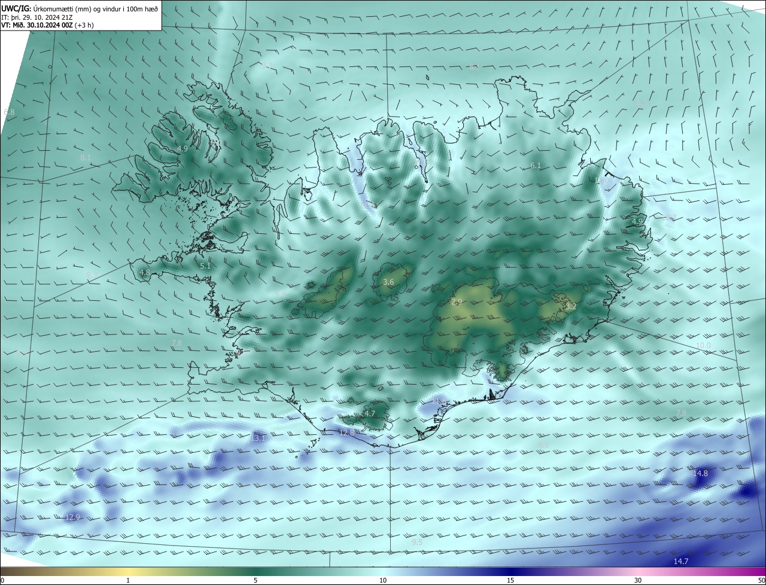Click the 10.0 value label
The width and height of the screenshot is (766, 585).
tap(703, 346)
